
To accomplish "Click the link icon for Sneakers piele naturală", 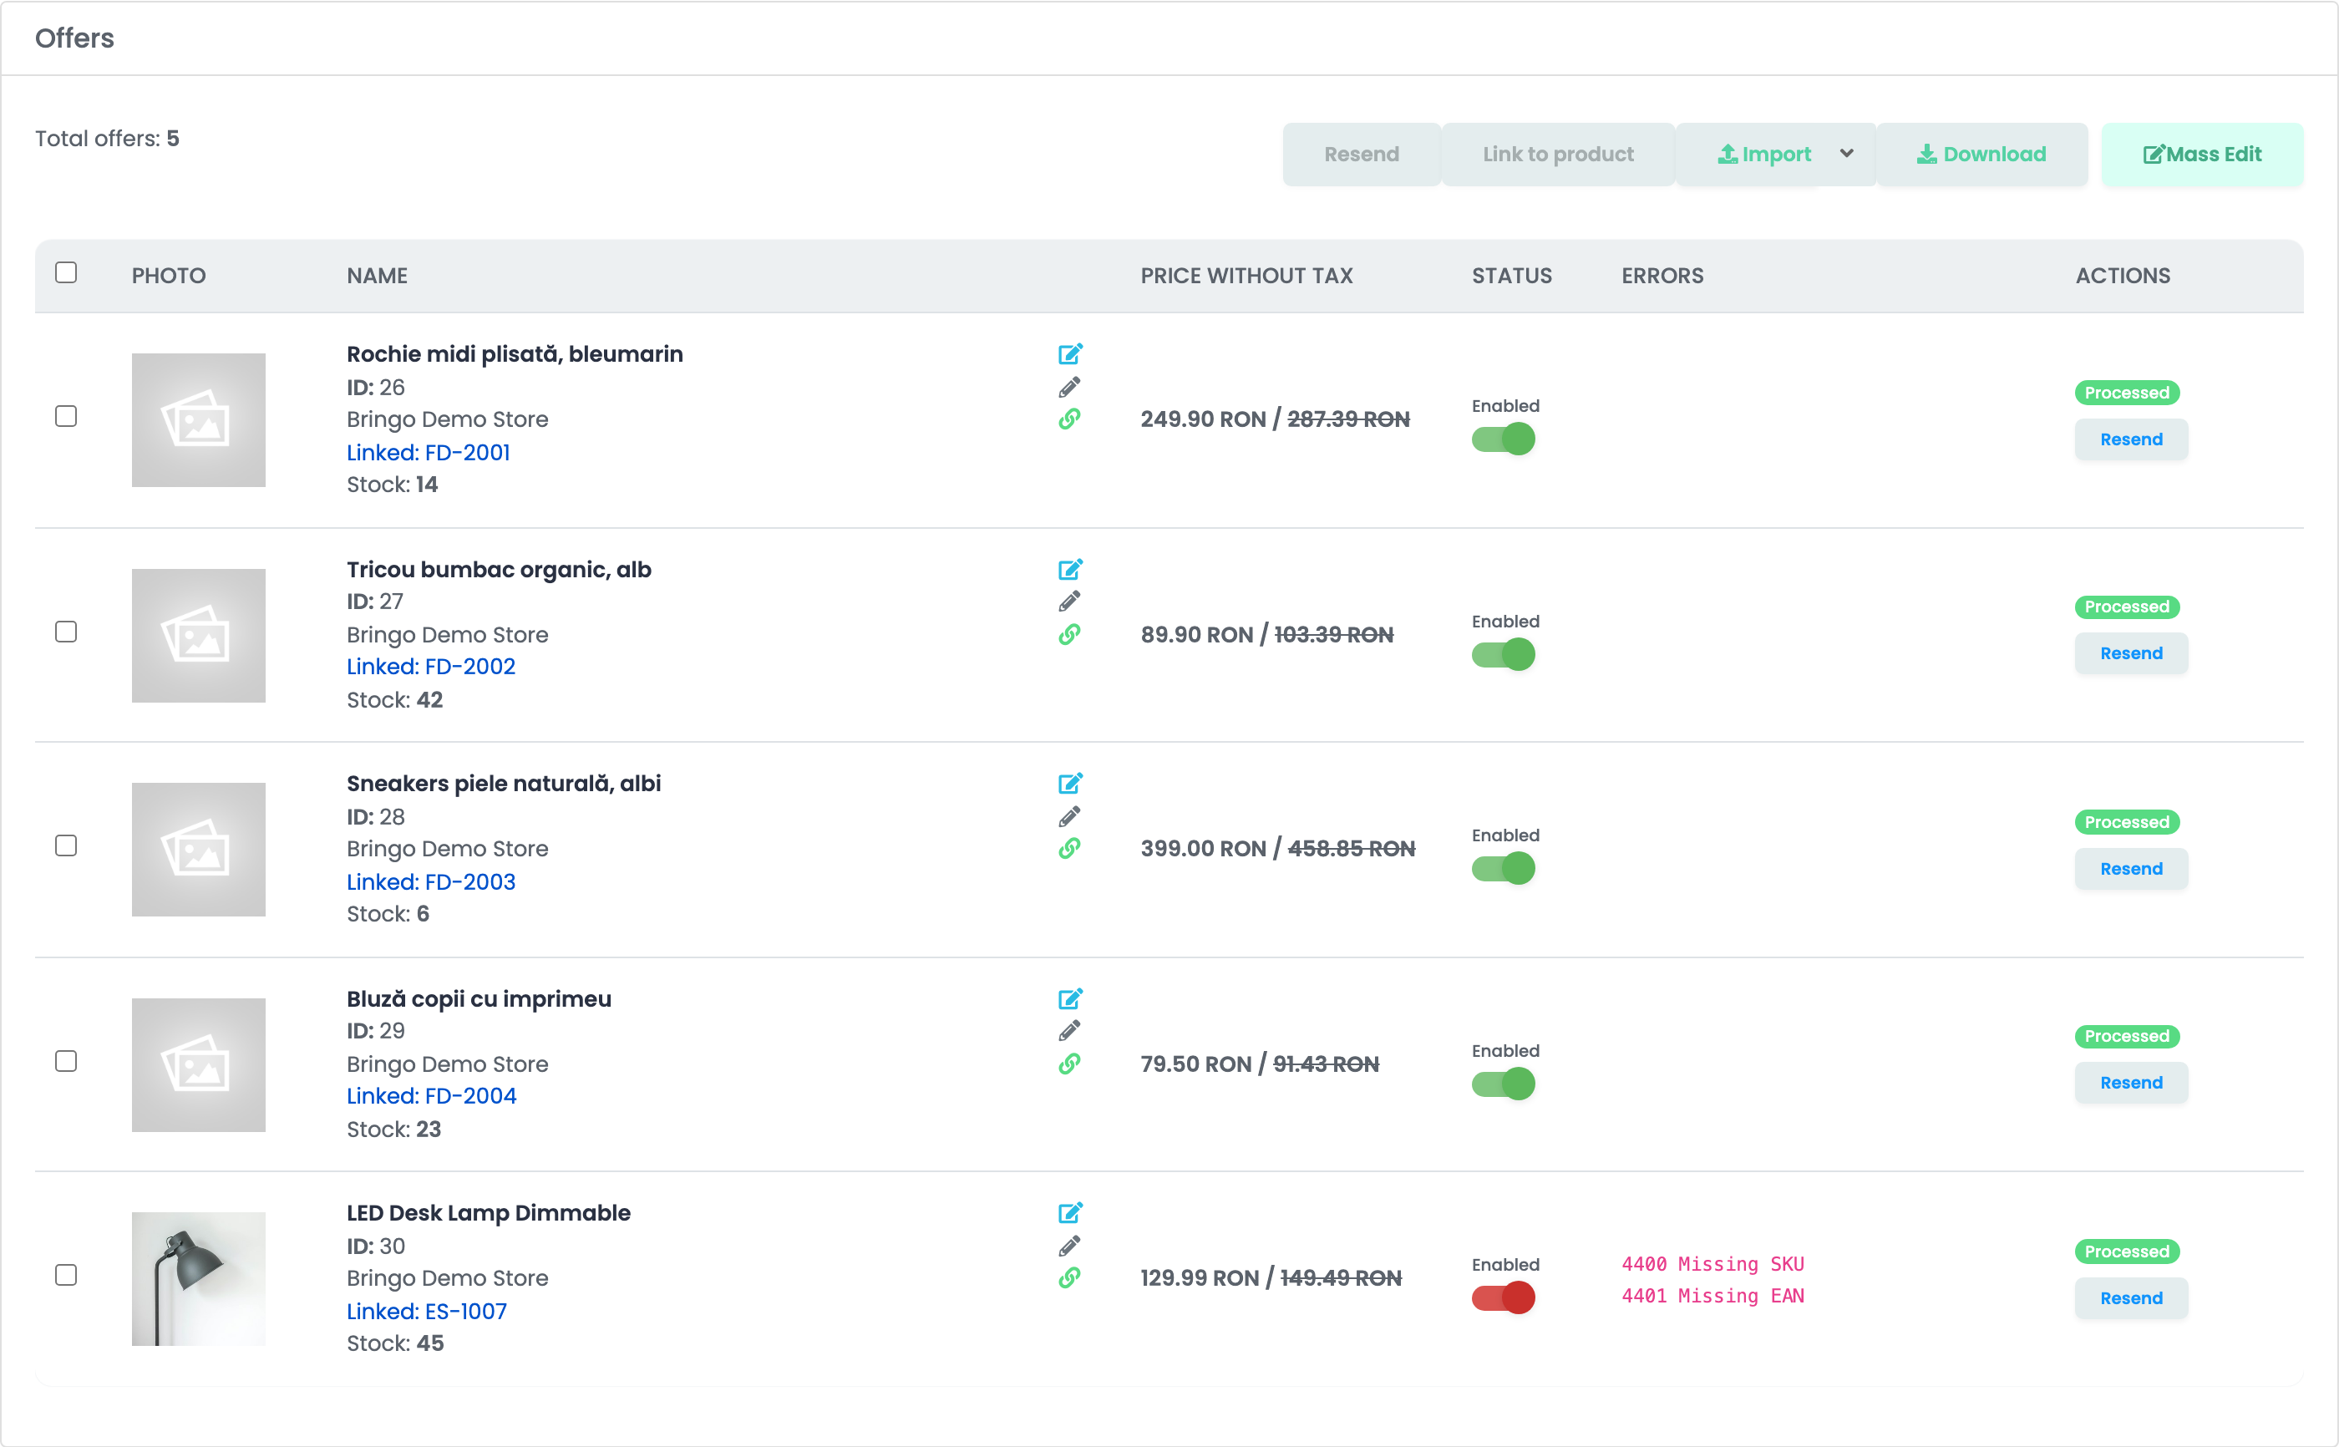I will tap(1069, 849).
